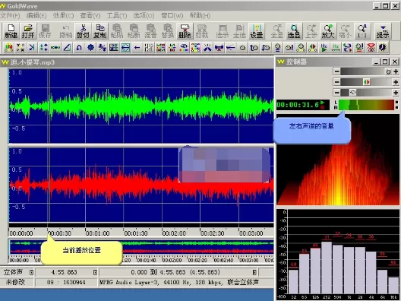401x301 pixels.
Task: Click the 1:1 zoom button
Action: pyautogui.click(x=362, y=31)
